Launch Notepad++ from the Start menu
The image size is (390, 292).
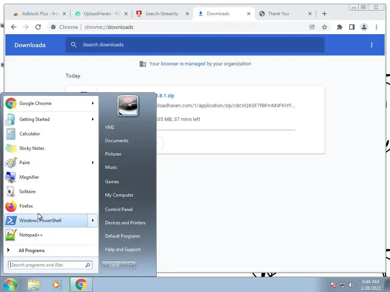click(51, 235)
